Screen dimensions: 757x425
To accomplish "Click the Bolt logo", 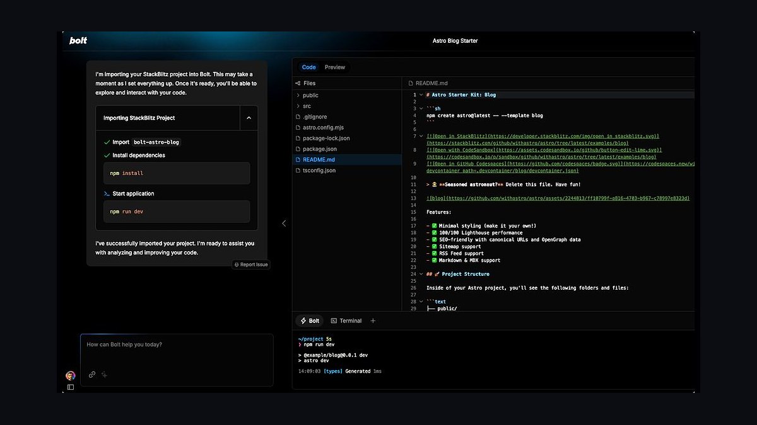I will 78,41.
